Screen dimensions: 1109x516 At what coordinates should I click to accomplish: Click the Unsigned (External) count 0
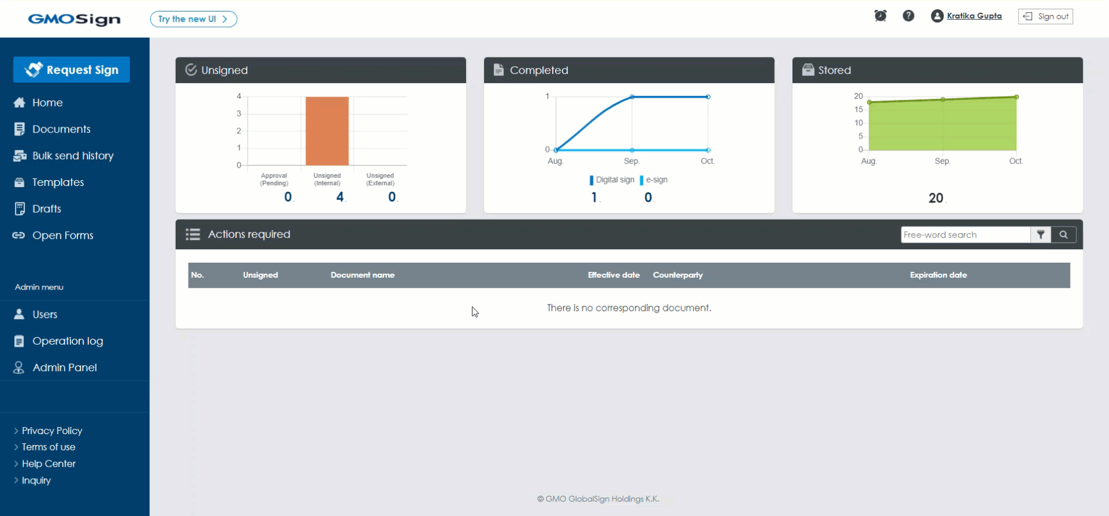392,197
